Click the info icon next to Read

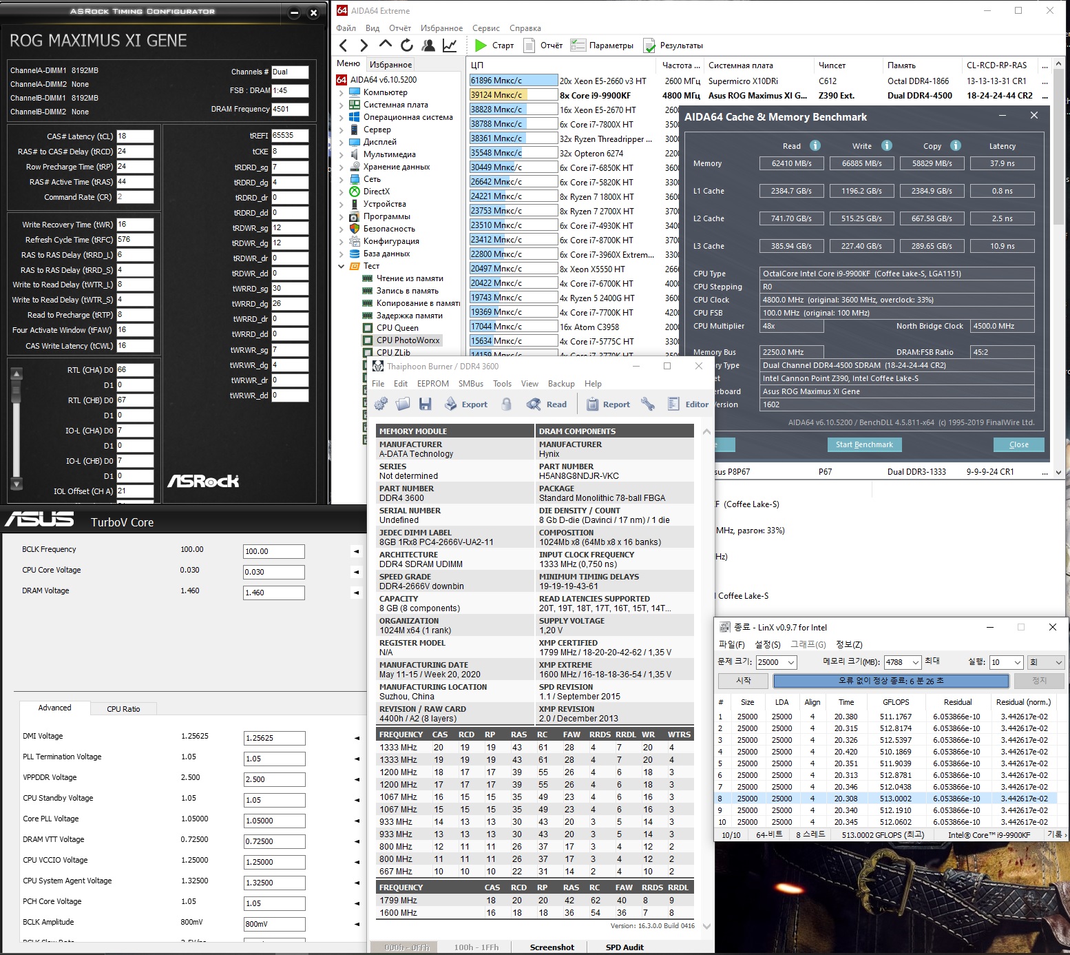coord(815,145)
